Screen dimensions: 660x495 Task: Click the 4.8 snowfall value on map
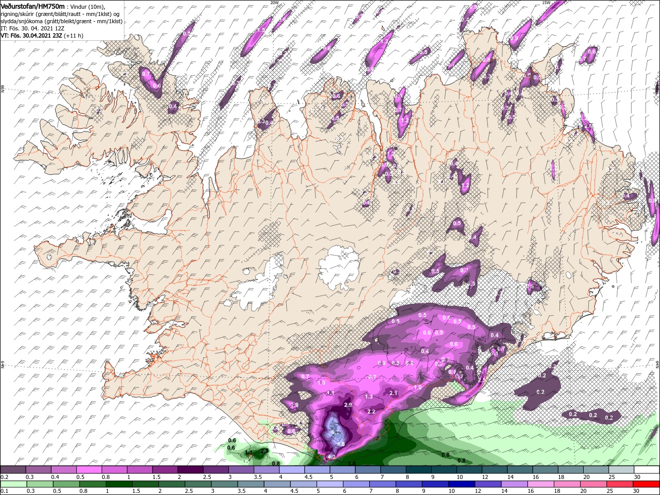[x=341, y=444]
